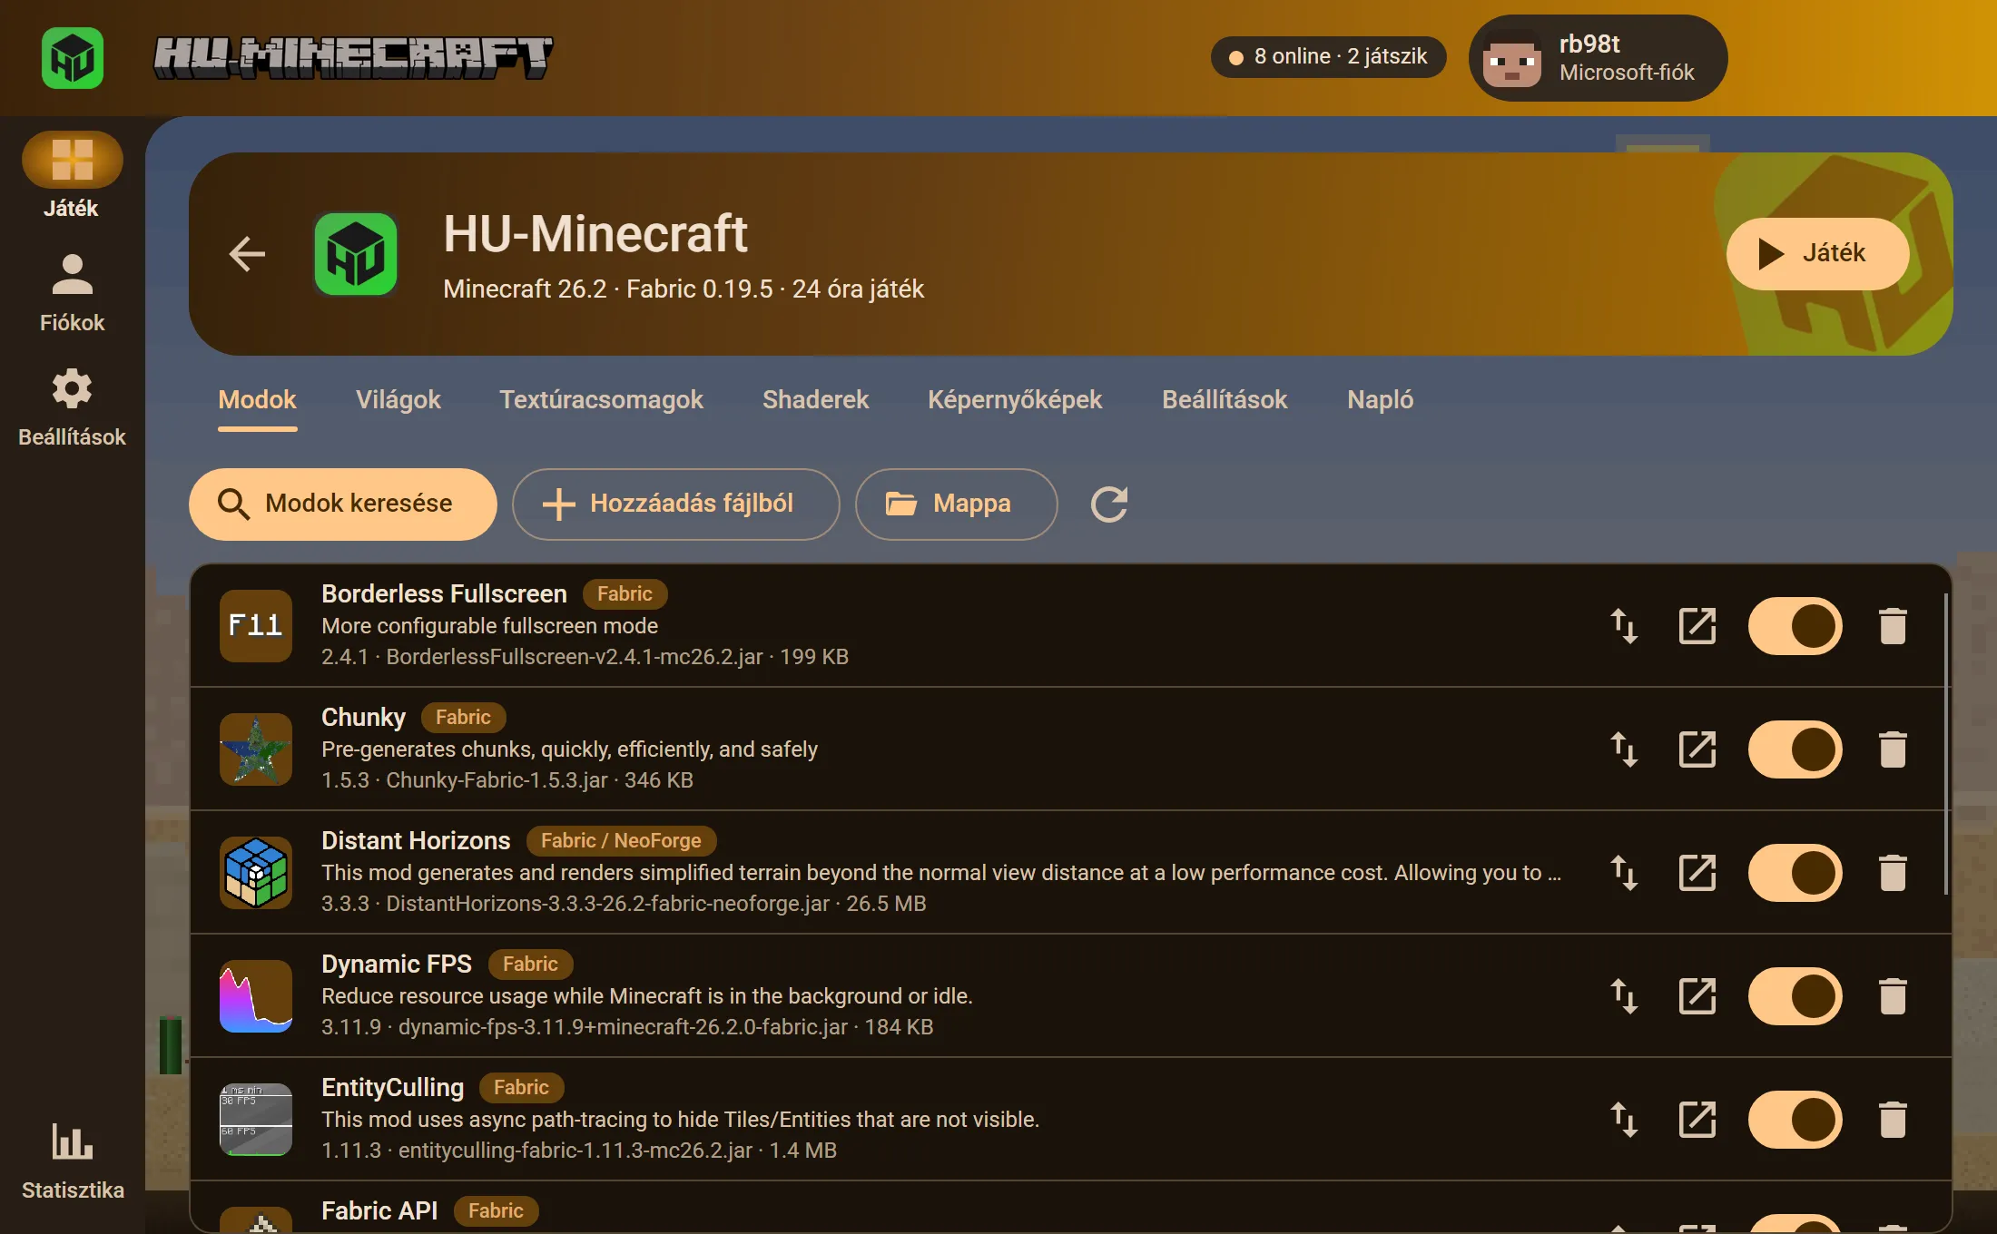
Task: Disable the Distant Horizons mod
Action: pyautogui.click(x=1795, y=873)
